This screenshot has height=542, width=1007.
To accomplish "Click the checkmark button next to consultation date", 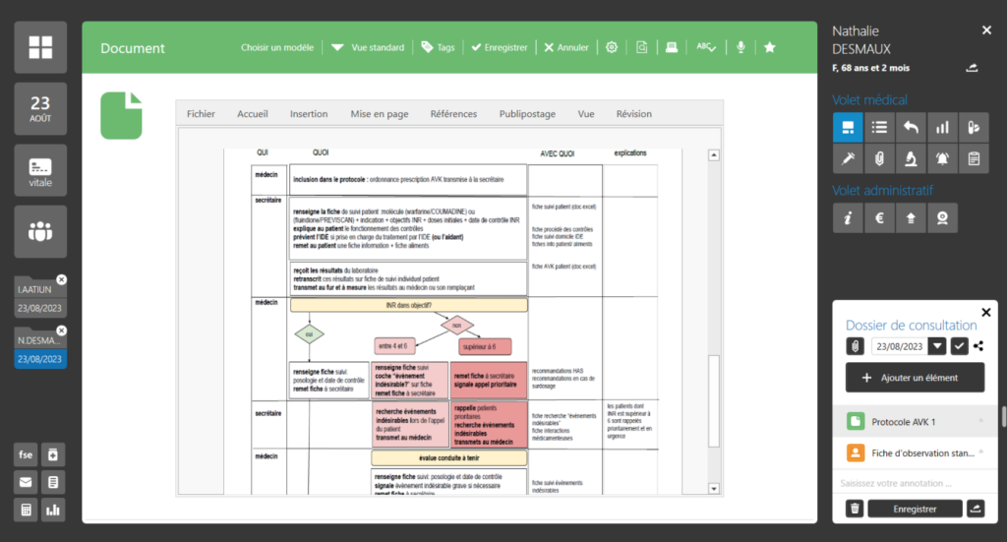I will click(960, 346).
